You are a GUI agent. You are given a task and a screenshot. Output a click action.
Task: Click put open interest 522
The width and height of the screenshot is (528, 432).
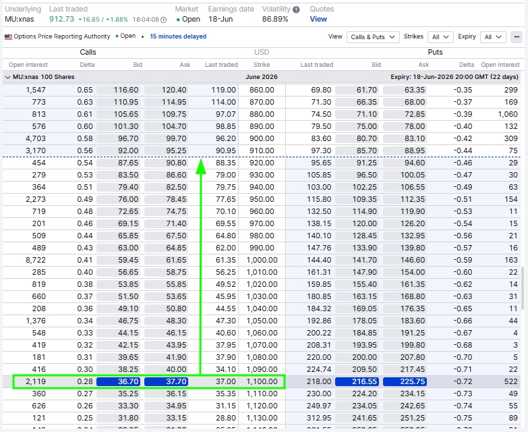click(511, 381)
